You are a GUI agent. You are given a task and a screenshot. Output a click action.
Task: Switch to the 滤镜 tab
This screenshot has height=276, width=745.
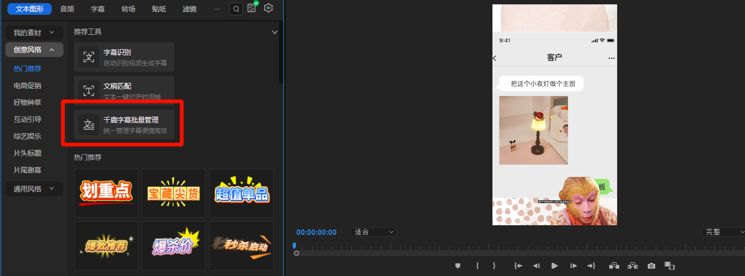pos(190,9)
